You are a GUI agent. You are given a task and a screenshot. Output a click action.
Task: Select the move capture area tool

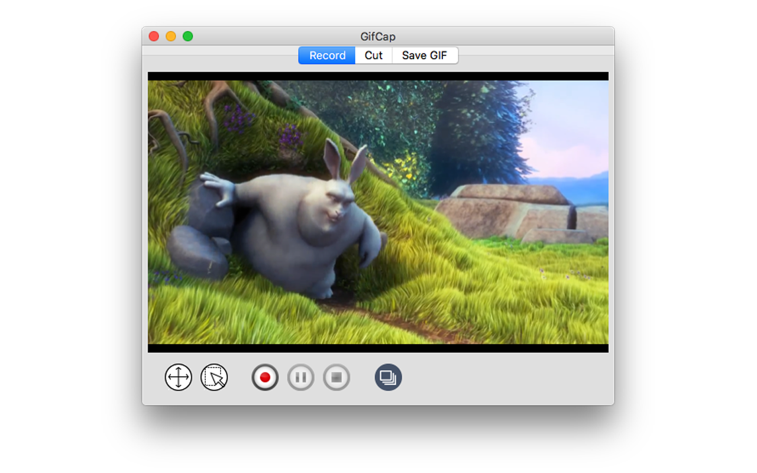179,377
